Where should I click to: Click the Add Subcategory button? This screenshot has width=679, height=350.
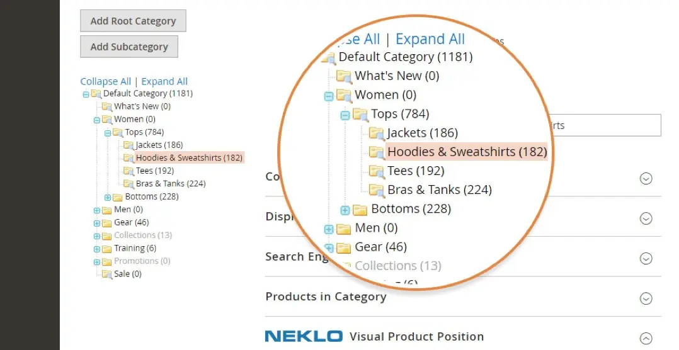(129, 47)
